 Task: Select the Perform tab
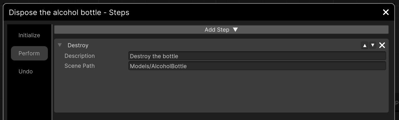29,53
